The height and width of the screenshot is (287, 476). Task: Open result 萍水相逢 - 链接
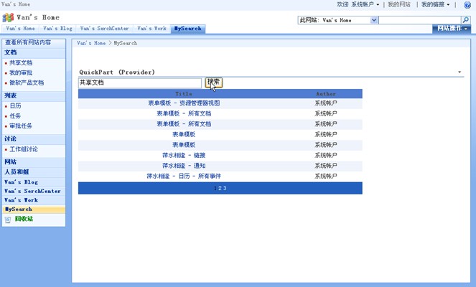184,155
